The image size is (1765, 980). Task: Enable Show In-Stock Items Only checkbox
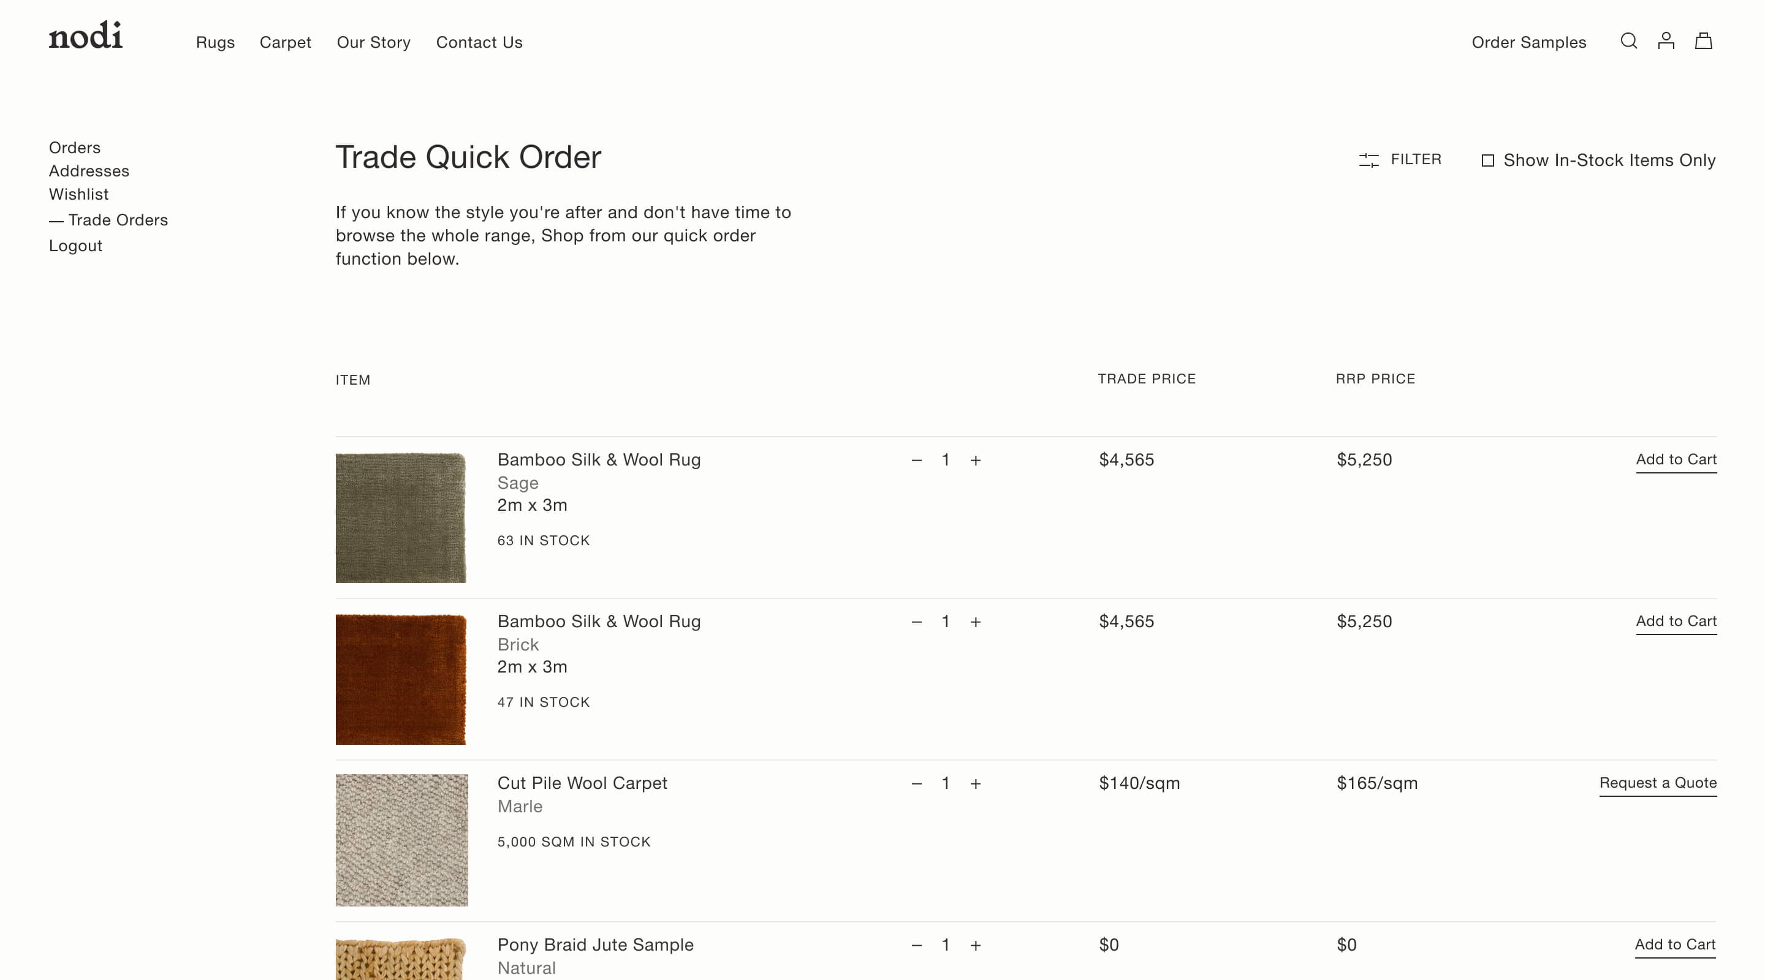(1487, 160)
